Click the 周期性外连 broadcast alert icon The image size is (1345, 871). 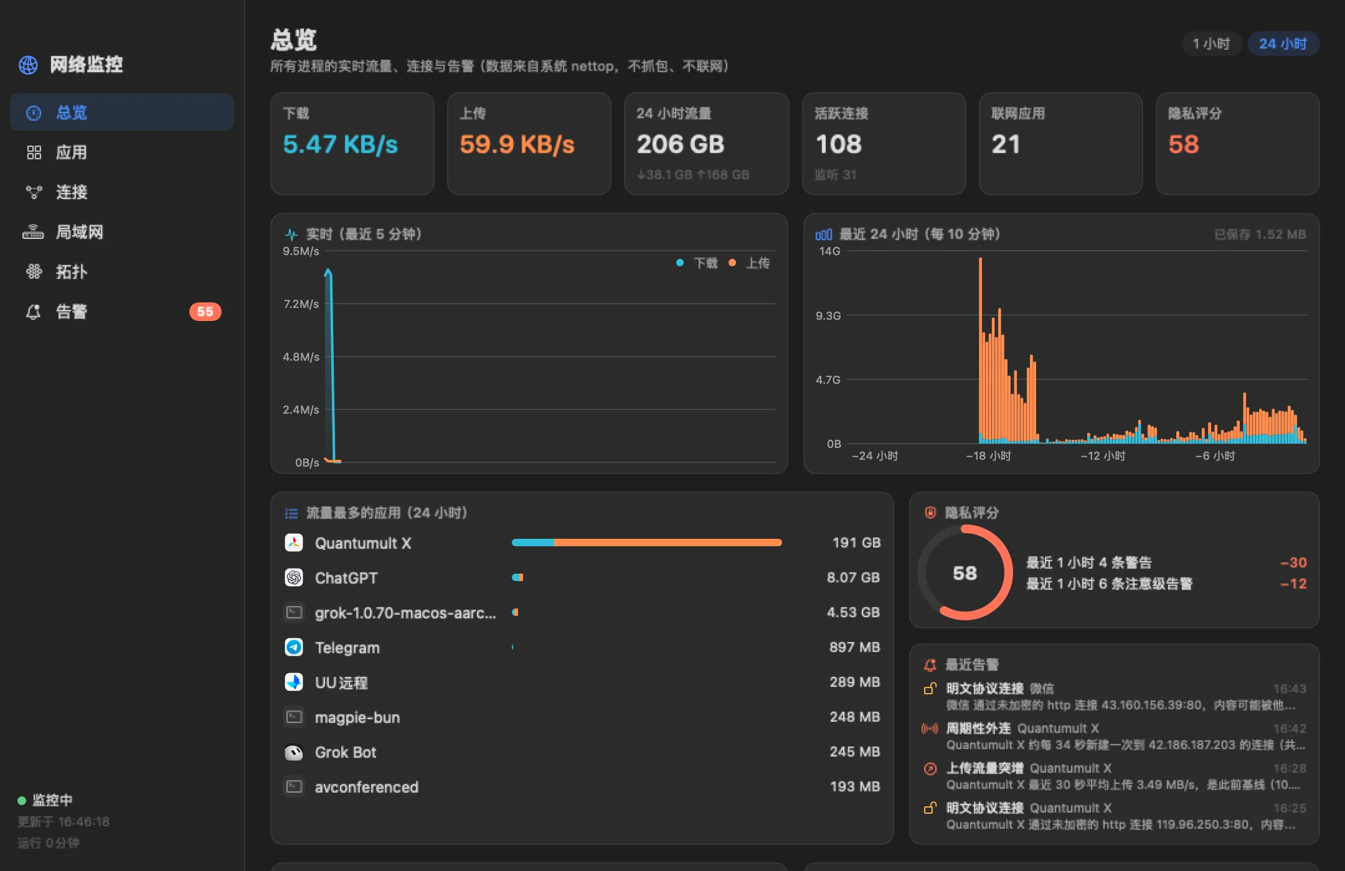tap(930, 729)
